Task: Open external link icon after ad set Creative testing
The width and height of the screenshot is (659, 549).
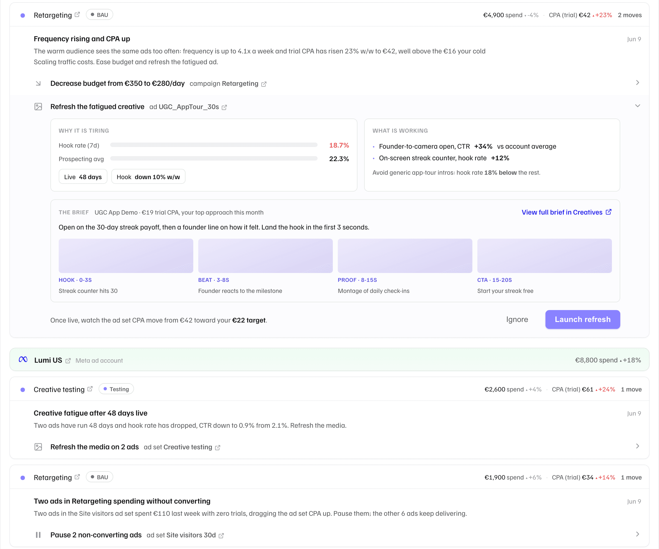Action: [x=218, y=448]
